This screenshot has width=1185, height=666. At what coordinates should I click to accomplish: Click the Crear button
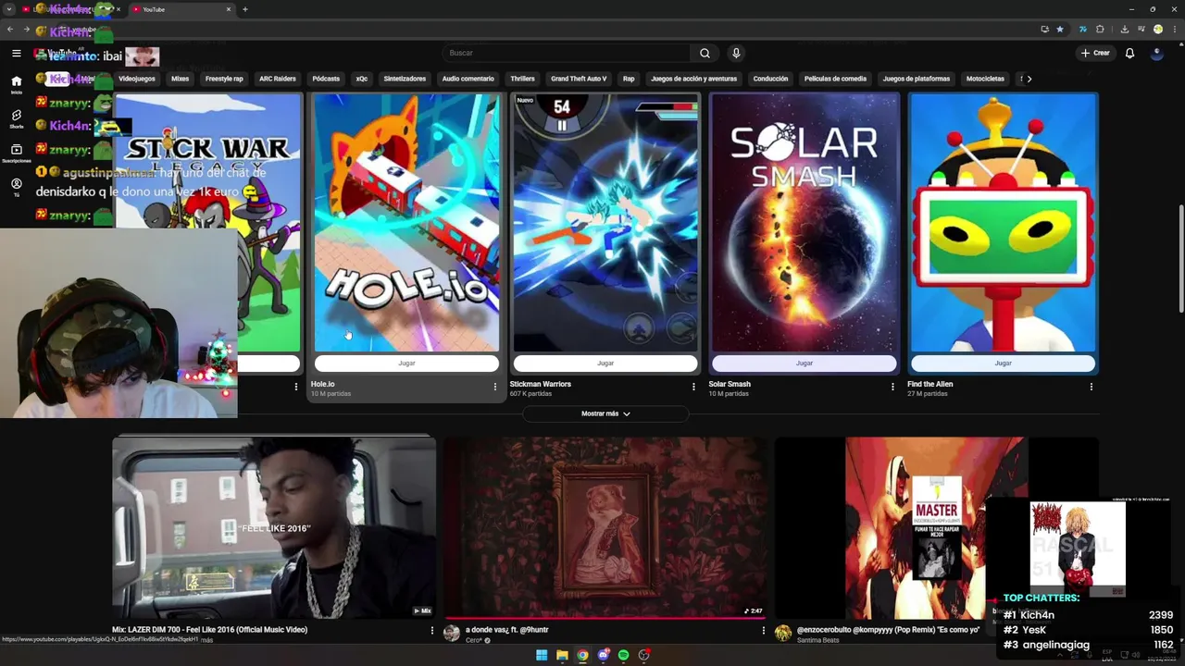click(1095, 53)
